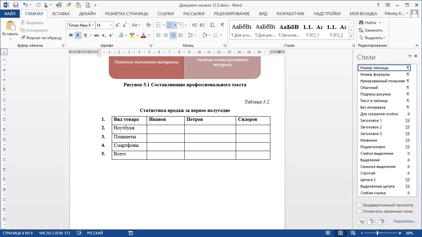422x237 pixels.
Task: Switch to РЕЦЕНЗИРОВАНИЕ tab
Action: (232, 13)
